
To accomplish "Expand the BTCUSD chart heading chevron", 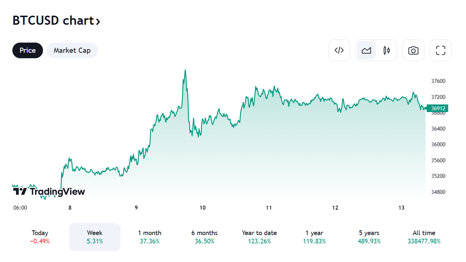I will 98,21.
